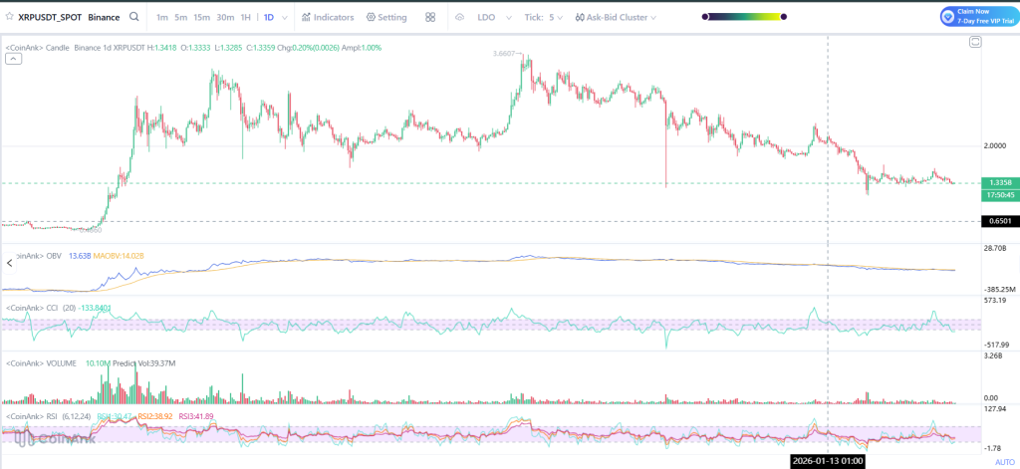
Task: Select the 15m timeframe
Action: pyautogui.click(x=201, y=17)
